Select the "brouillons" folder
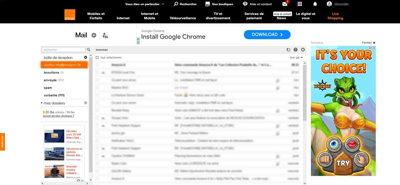The image size is (400, 185). (x=51, y=73)
